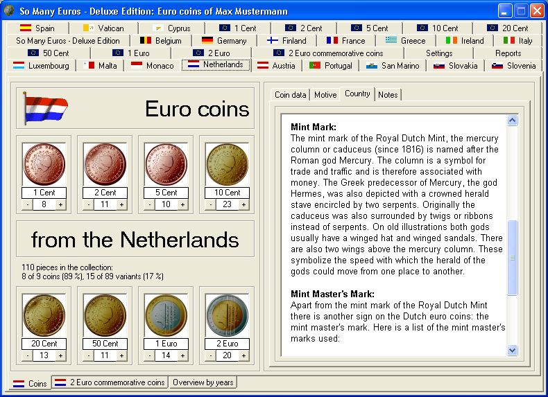Screen dimensions: 548x397
Task: Open the 5 Cent denomination tab
Action: [370, 28]
